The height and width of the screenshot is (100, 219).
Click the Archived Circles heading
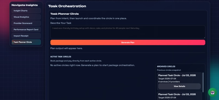(166, 66)
